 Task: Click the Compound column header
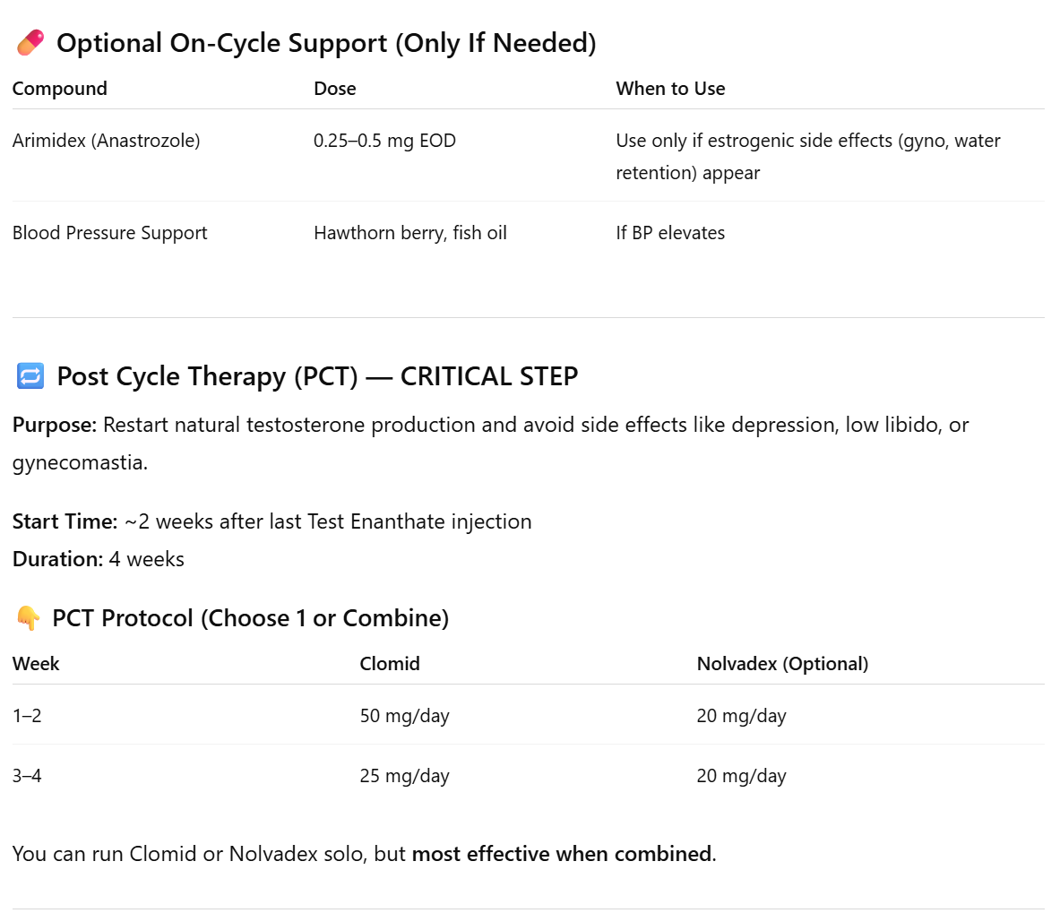[60, 89]
